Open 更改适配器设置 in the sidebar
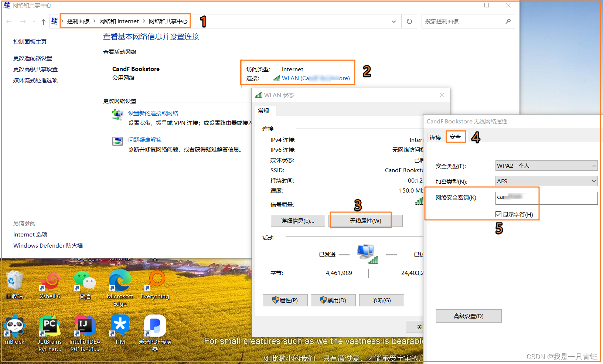Screen dimensions: 603x364 coord(33,58)
